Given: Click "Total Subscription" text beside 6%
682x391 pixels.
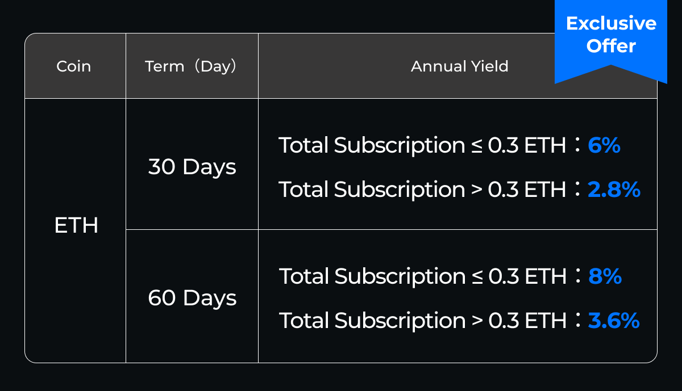Looking at the screenshot, I should point(372,146).
